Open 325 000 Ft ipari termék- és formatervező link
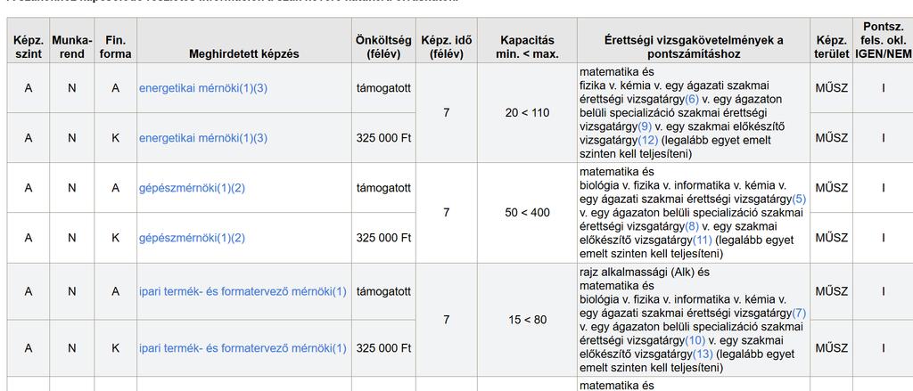 (243, 348)
